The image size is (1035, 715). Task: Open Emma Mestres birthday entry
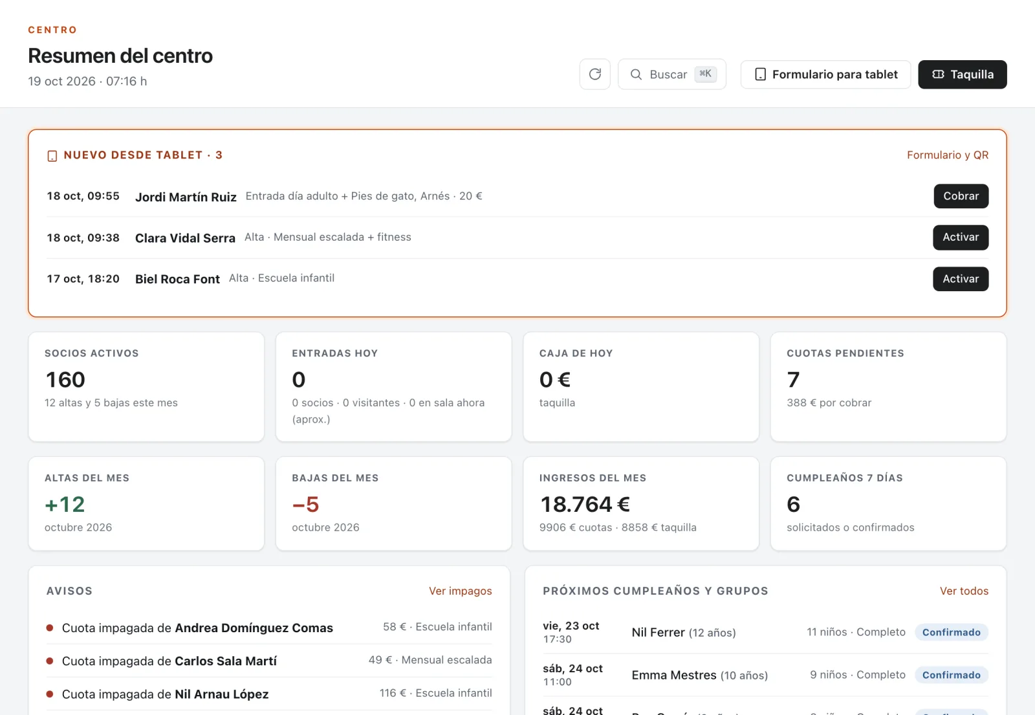765,675
